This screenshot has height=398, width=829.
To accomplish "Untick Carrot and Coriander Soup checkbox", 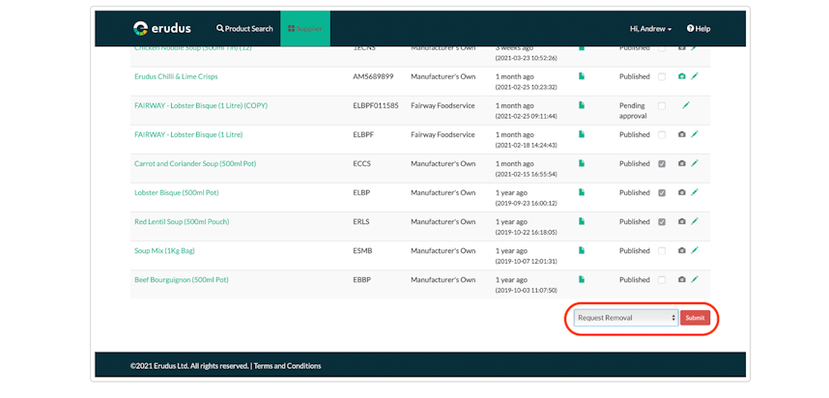I will [x=662, y=164].
